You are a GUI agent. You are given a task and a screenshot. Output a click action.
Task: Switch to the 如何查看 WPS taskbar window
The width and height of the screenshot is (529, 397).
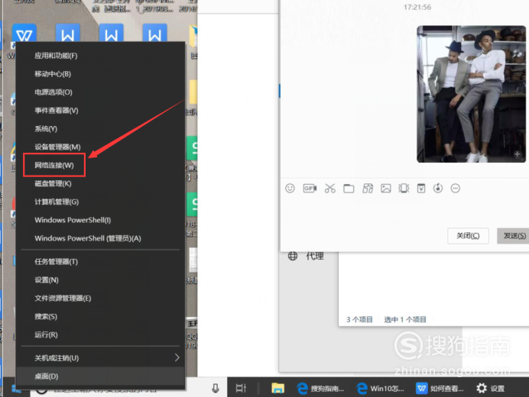(440, 389)
